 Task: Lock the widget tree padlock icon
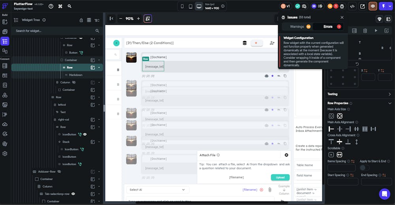[x=81, y=20]
